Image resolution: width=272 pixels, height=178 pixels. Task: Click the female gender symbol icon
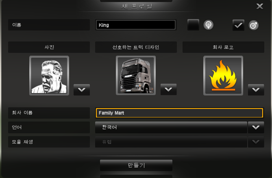[x=208, y=25]
